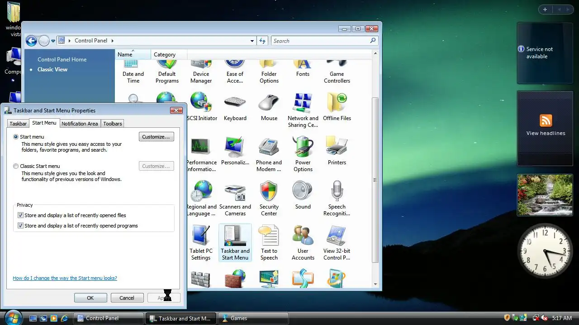Open Regional and Language Options icon
Screen dimensions: 579x325
click(x=202, y=199)
